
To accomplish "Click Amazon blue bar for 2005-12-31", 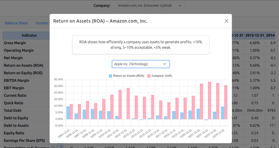I will click(x=68, y=113).
